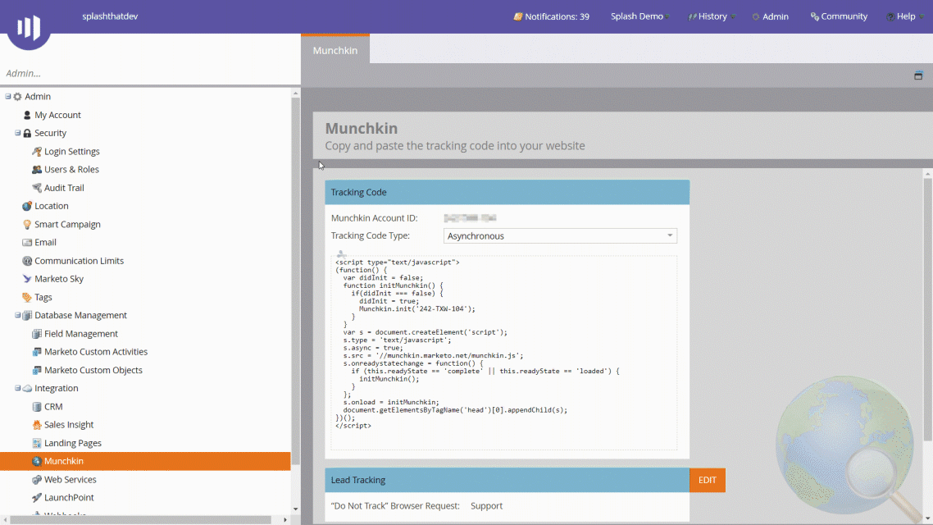Click the Integration cloud icon
This screenshot has width=933, height=525.
click(x=27, y=388)
